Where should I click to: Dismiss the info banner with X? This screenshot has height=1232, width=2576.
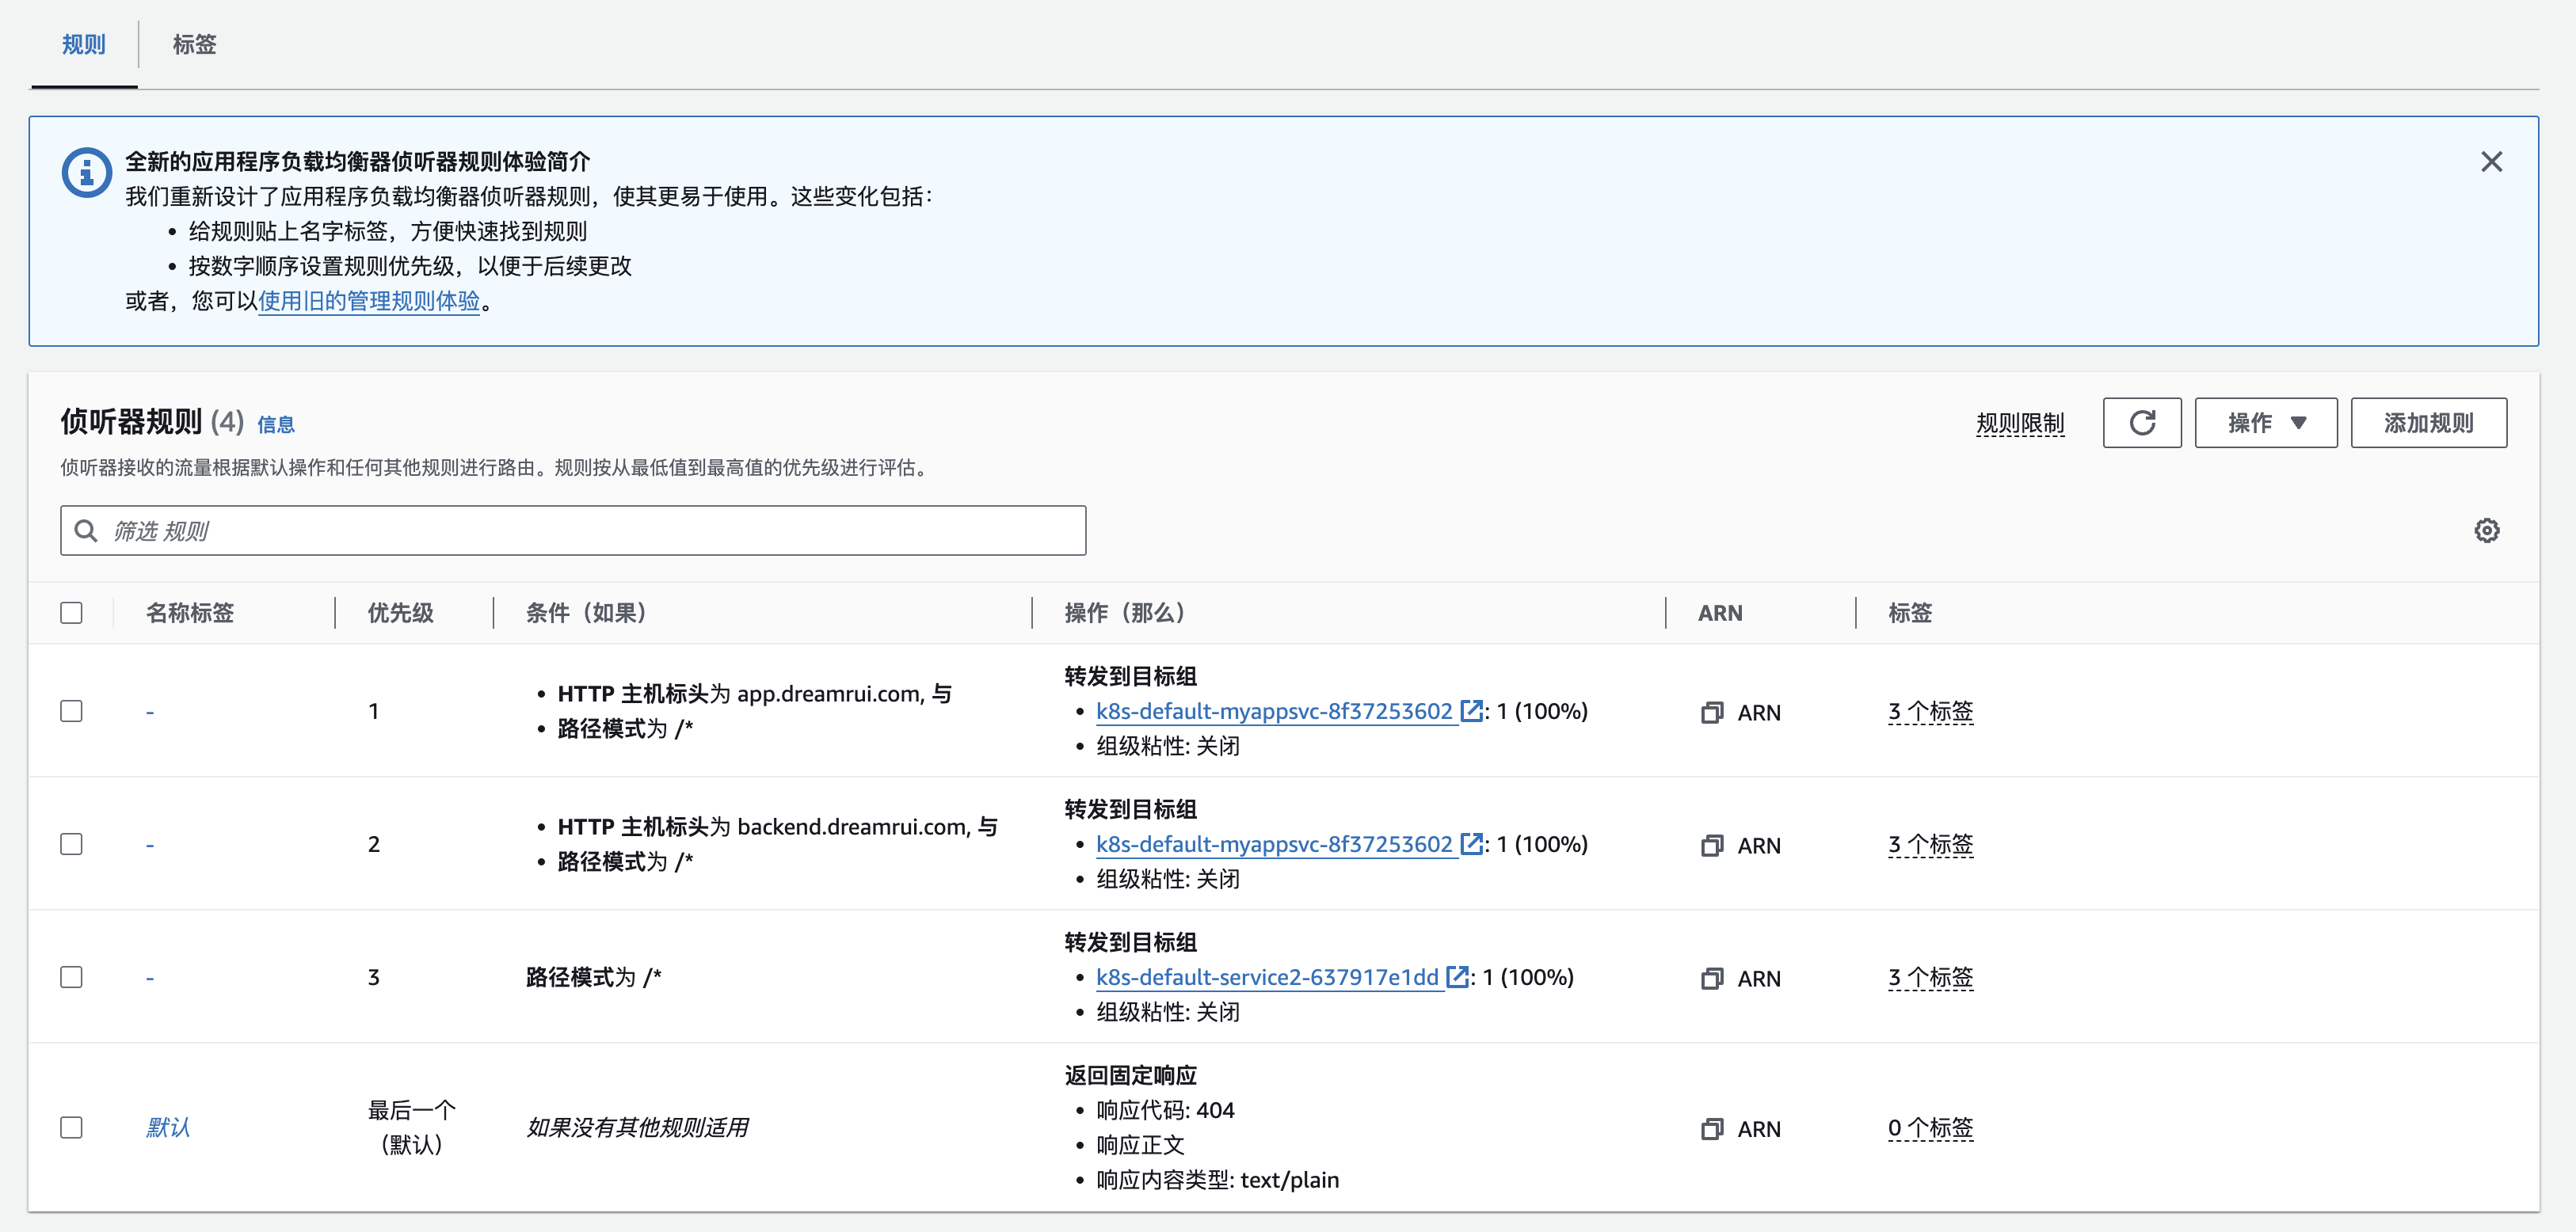[x=2491, y=162]
